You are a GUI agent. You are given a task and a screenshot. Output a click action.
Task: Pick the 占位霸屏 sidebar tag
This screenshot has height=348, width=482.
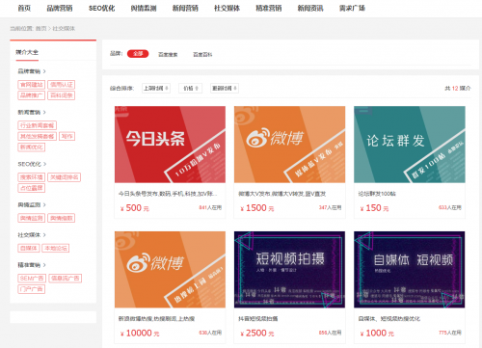(32, 188)
